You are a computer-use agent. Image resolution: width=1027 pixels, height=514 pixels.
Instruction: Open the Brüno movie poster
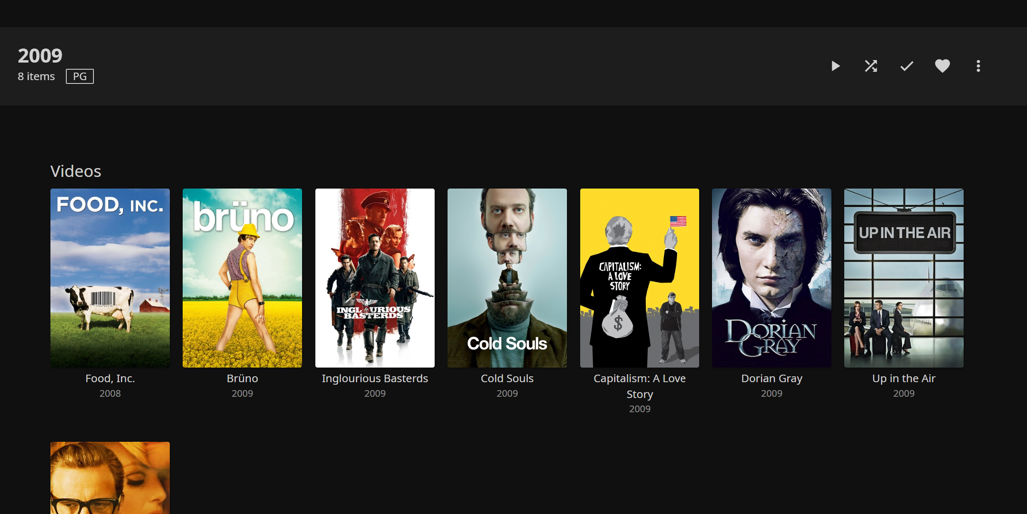click(242, 278)
